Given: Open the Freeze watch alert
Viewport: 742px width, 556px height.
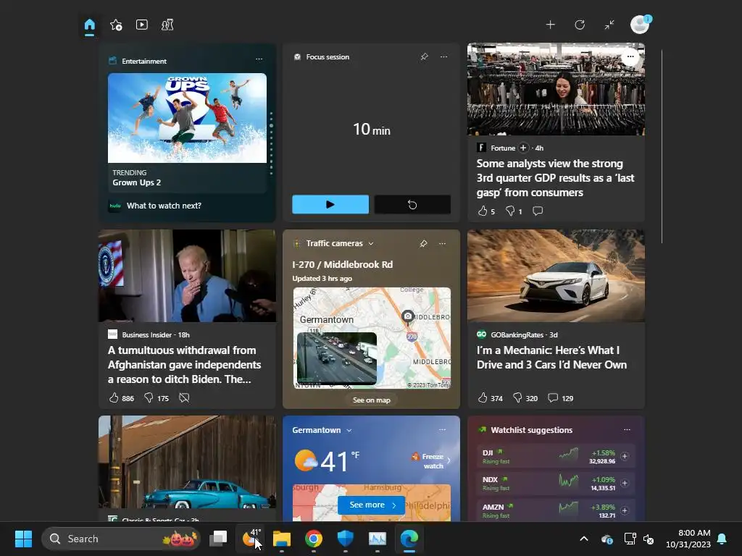Looking at the screenshot, I should (x=430, y=460).
